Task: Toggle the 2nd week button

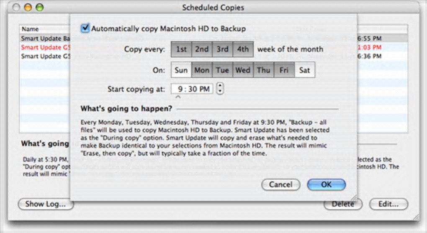Action: tap(202, 49)
